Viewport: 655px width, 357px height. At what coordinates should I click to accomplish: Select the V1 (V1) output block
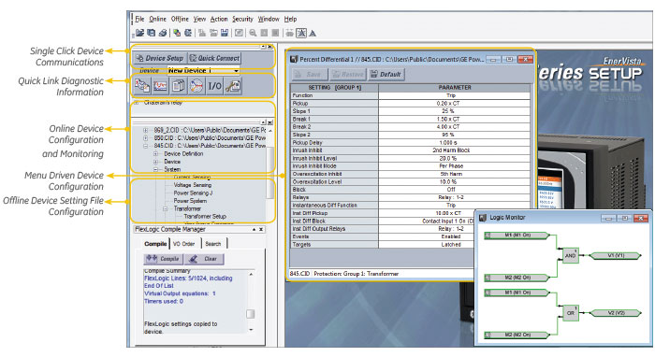tap(615, 255)
